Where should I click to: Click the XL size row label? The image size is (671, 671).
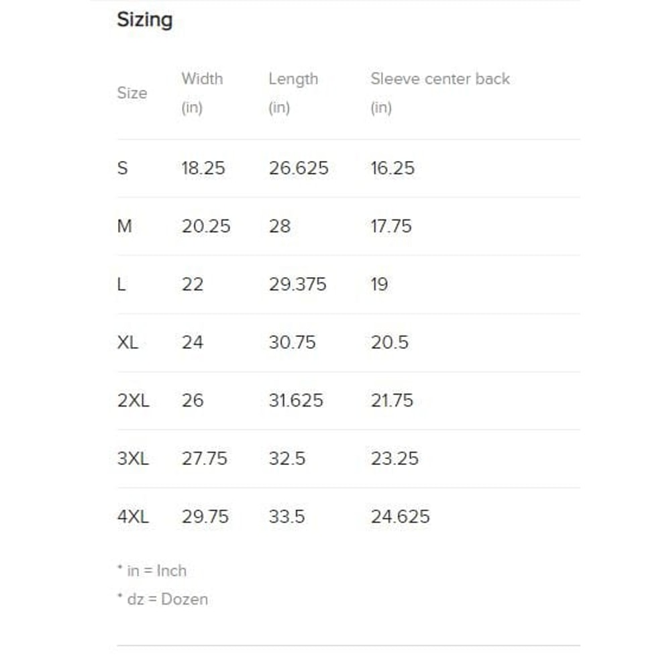(x=127, y=342)
